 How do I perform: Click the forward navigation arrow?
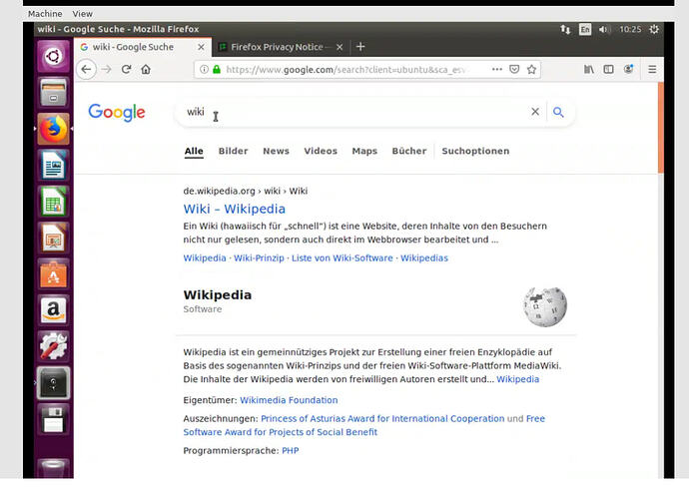[106, 69]
